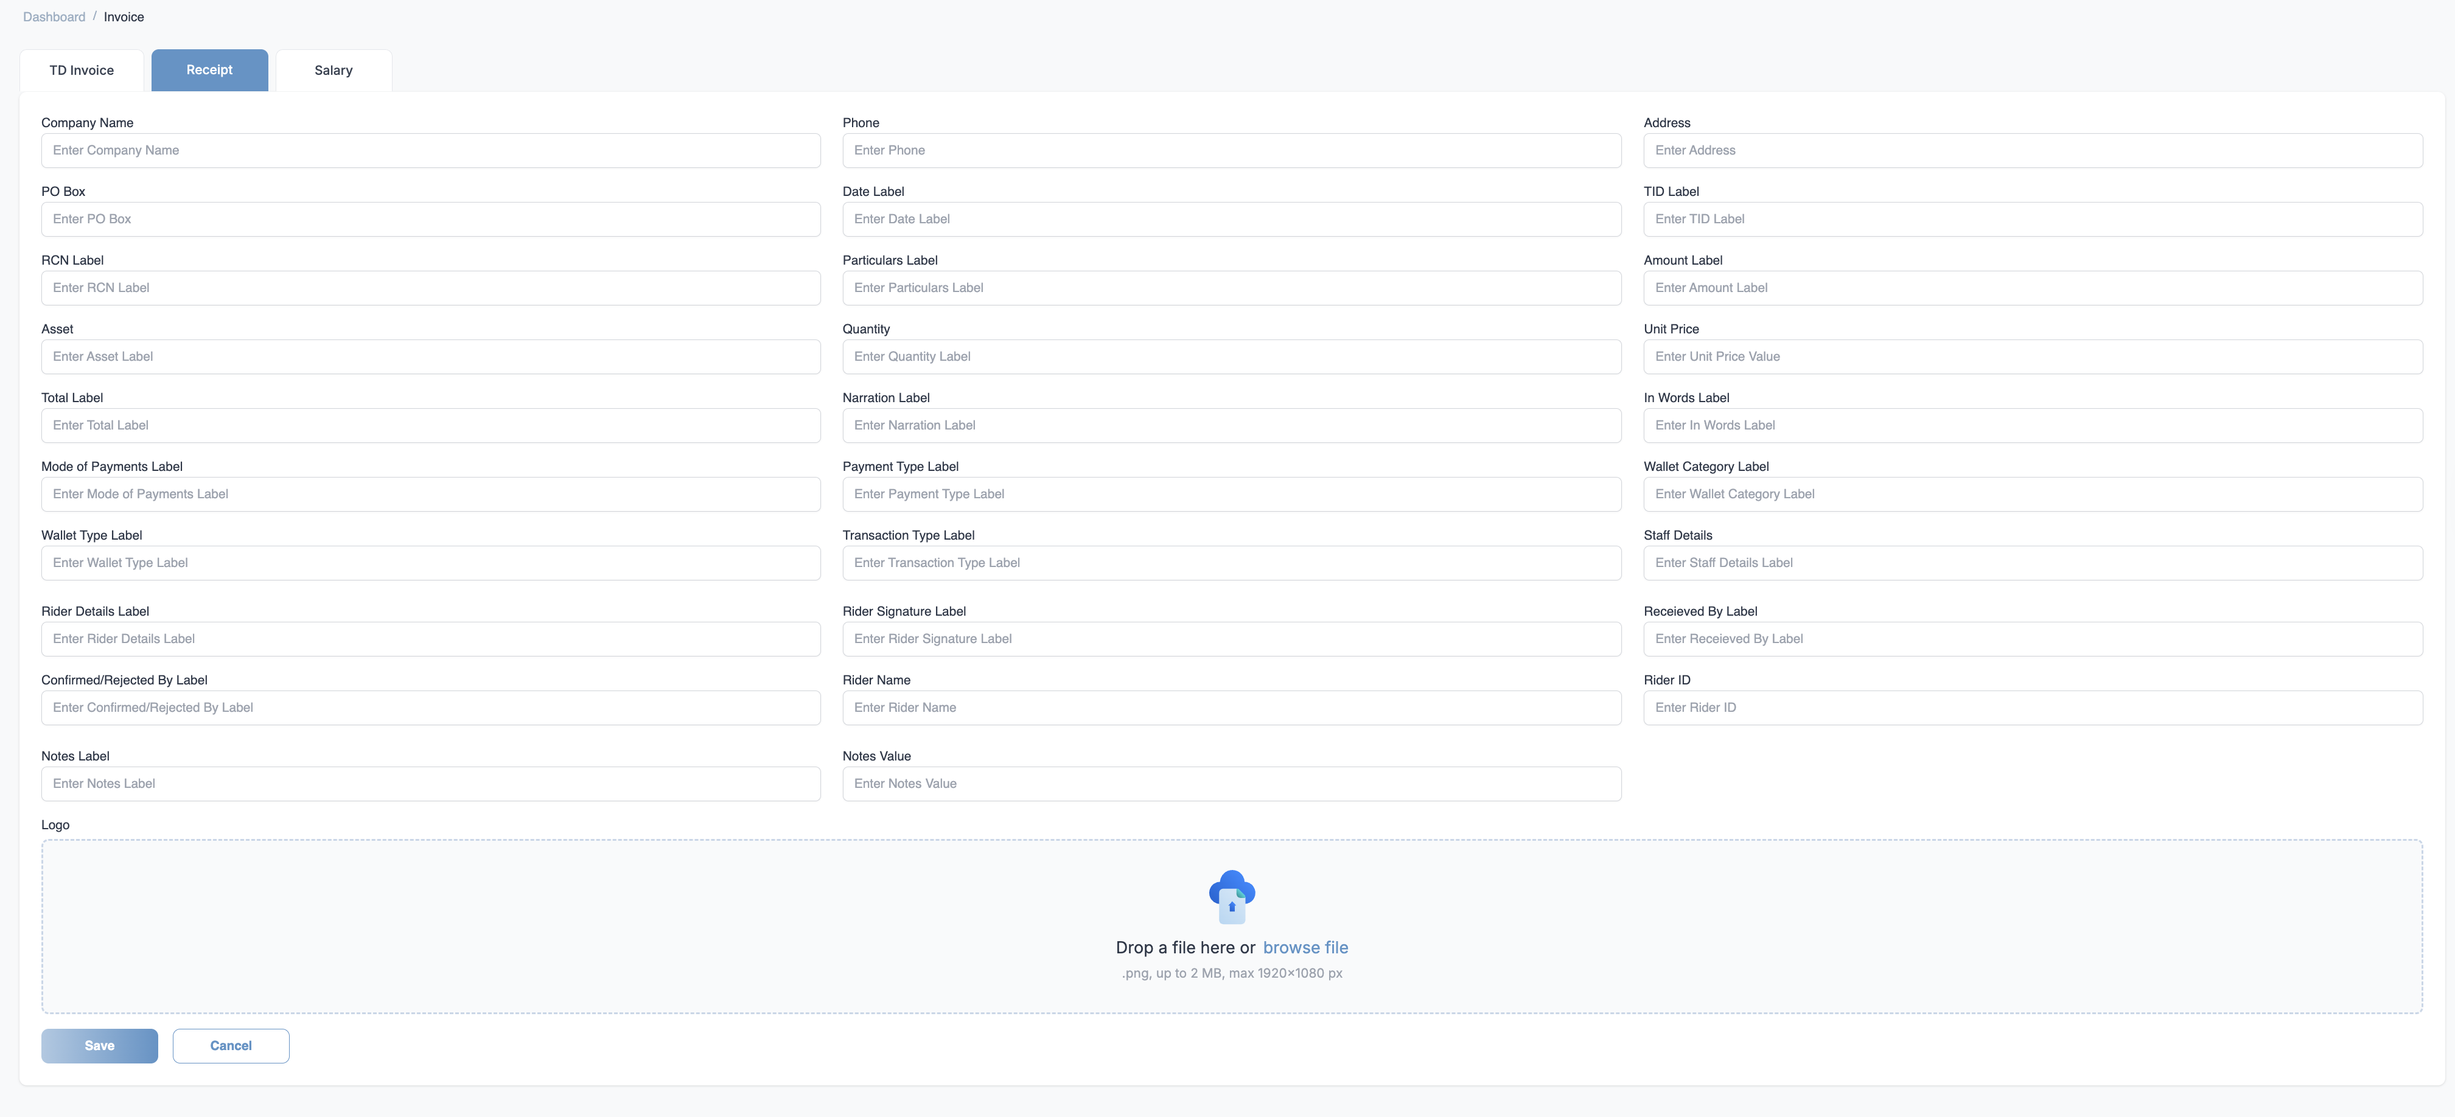Select the Transaction Type Label field
The image size is (2455, 1117).
click(x=1231, y=562)
